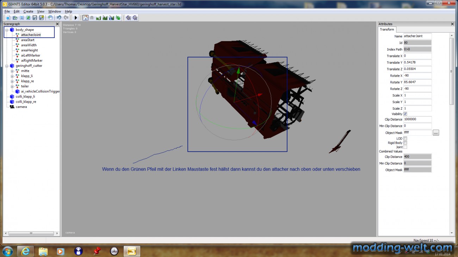Click the green Reload toolbar icon
458x257 pixels.
tap(28, 18)
